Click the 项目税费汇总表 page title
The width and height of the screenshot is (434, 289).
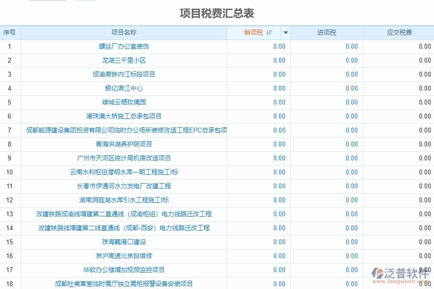217,13
